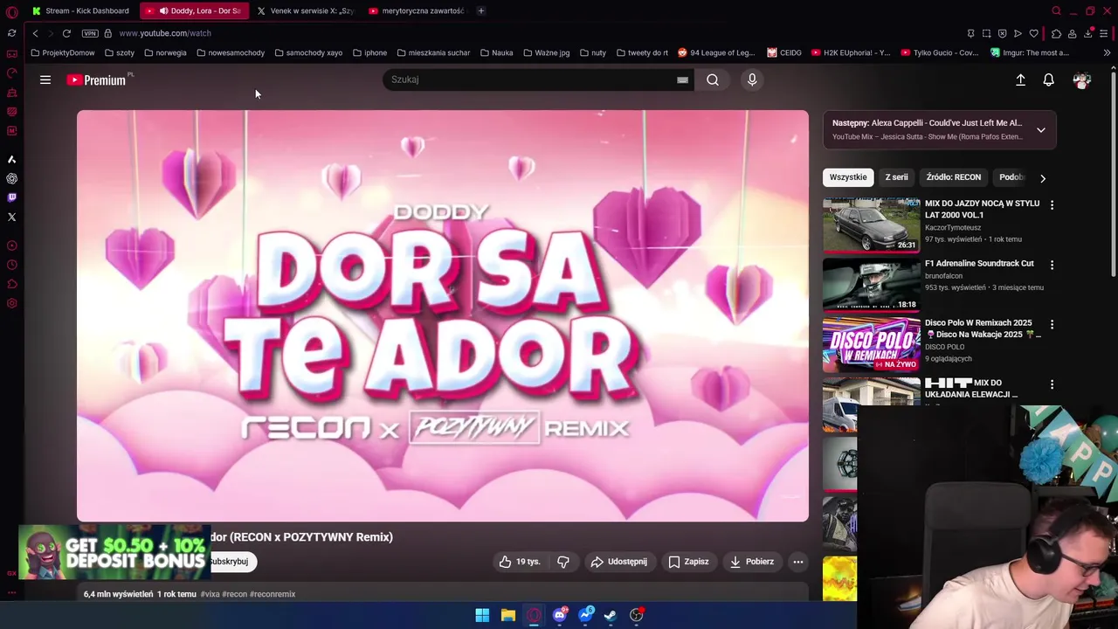This screenshot has width=1118, height=629.
Task: Expand the Następny playlist queue chevron
Action: click(x=1040, y=130)
